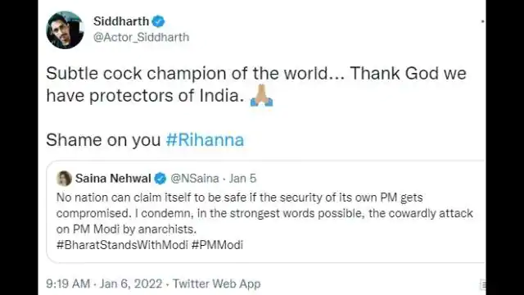The width and height of the screenshot is (524, 295).
Task: Open the tweet's more options menu
Action: pos(482,21)
